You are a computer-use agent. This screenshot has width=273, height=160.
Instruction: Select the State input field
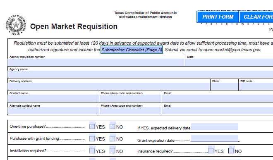225,86
